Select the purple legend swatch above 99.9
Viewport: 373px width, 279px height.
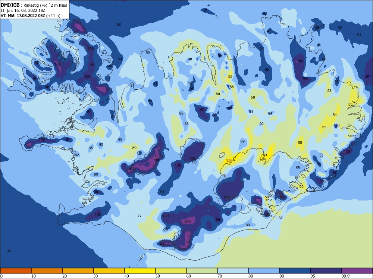tap(357, 271)
